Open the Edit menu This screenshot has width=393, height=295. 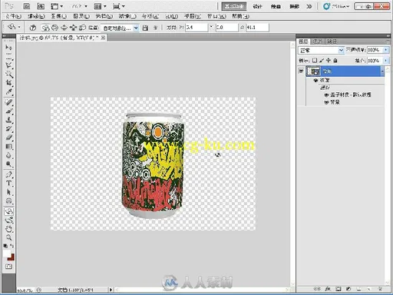tap(36, 16)
